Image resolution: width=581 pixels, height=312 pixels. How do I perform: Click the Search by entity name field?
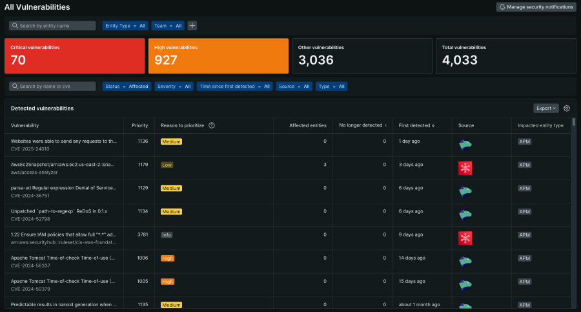click(53, 26)
